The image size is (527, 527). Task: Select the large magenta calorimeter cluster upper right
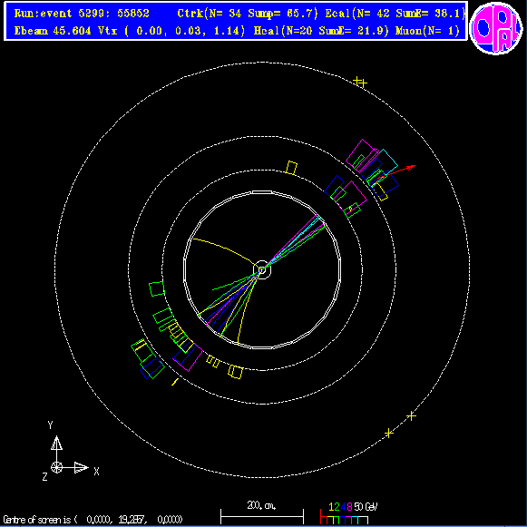tap(362, 156)
